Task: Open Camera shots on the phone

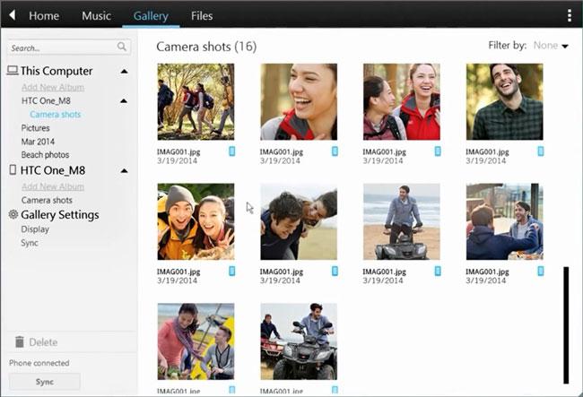Action: [x=47, y=200]
